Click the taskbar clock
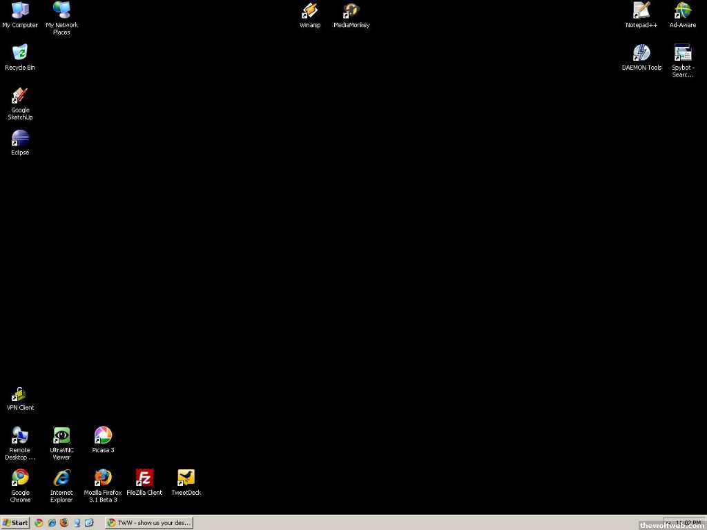 [684, 522]
